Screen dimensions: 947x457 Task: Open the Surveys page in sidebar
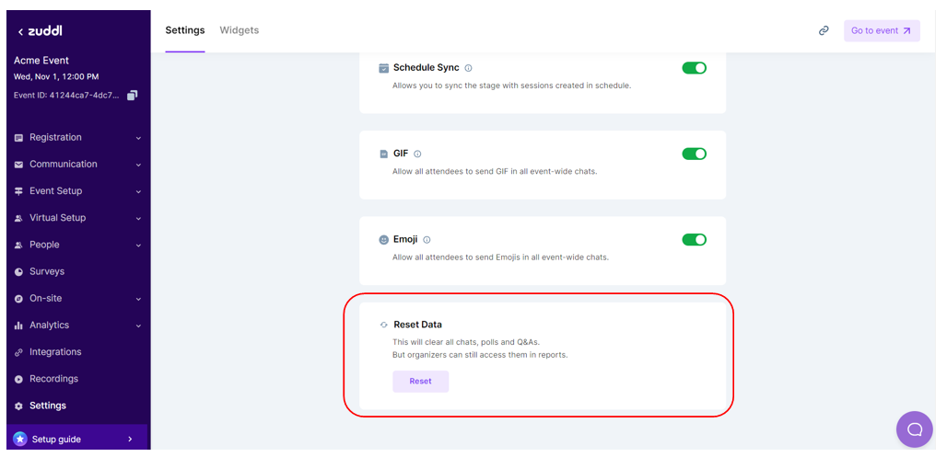click(x=47, y=271)
